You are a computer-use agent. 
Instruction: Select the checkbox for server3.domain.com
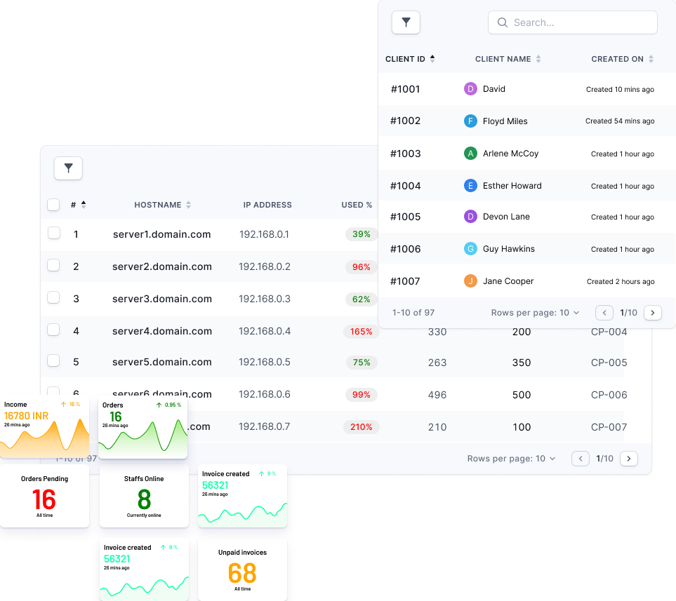click(53, 298)
